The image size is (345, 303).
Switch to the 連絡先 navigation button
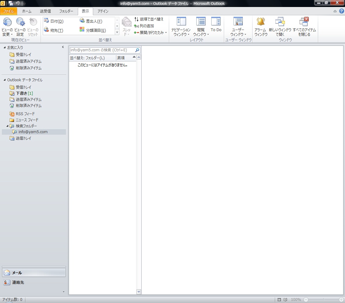point(34,282)
